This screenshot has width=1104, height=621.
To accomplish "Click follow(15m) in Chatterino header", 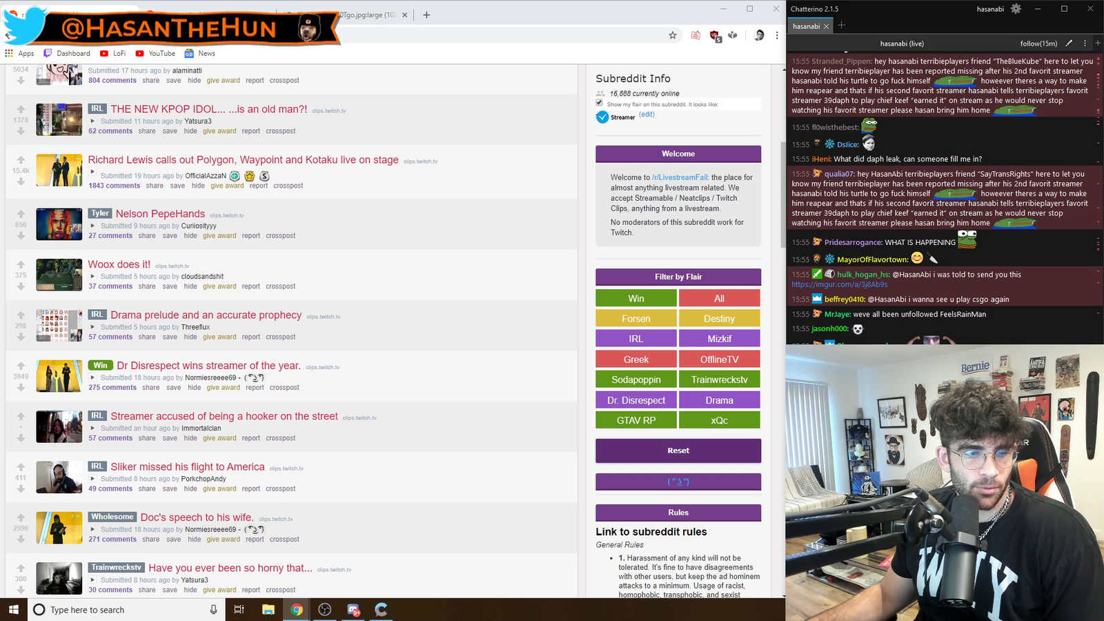I will click(x=1038, y=43).
